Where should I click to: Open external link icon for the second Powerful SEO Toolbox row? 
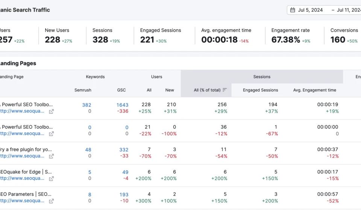[52, 134]
